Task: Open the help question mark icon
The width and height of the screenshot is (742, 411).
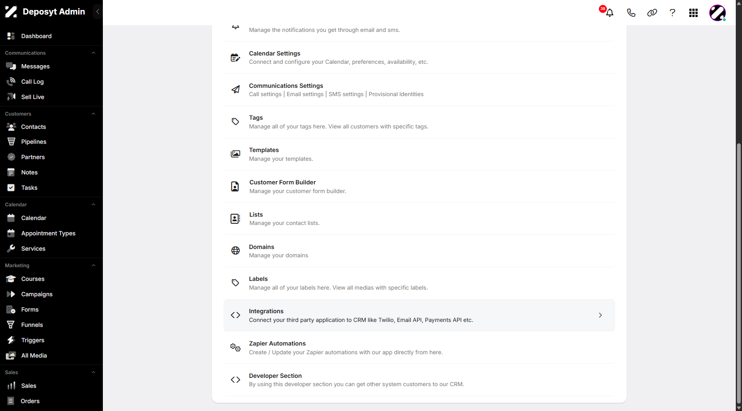Action: pyautogui.click(x=672, y=13)
